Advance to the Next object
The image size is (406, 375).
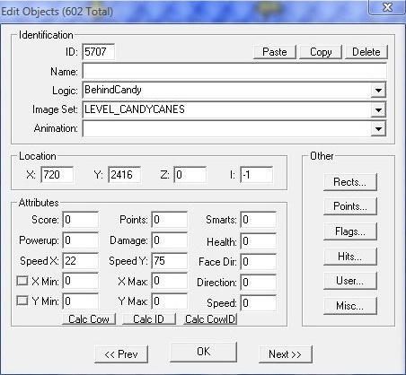click(x=286, y=354)
